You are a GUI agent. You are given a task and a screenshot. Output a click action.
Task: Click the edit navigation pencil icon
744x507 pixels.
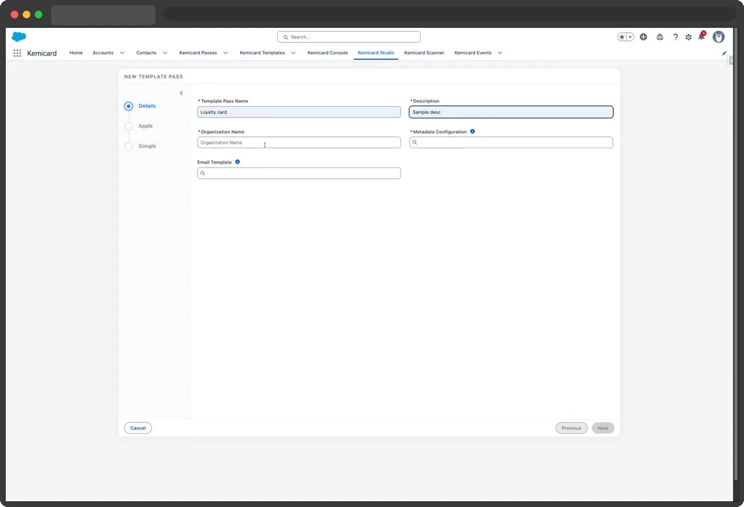click(724, 53)
